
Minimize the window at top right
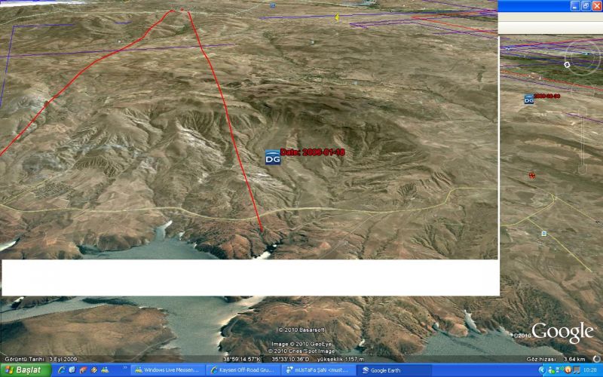coord(574,5)
